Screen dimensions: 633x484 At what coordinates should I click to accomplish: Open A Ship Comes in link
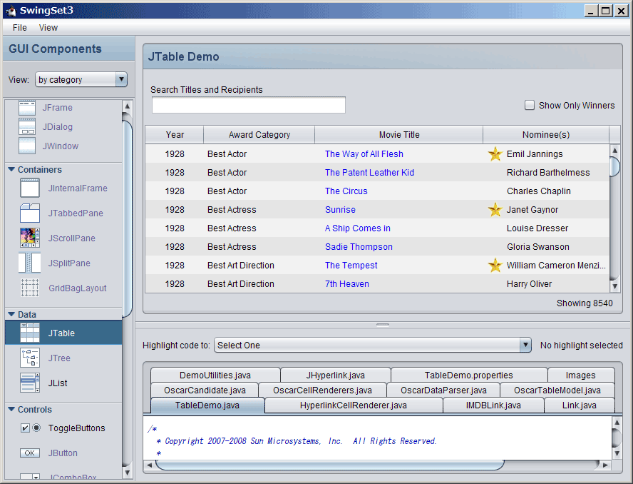(358, 228)
